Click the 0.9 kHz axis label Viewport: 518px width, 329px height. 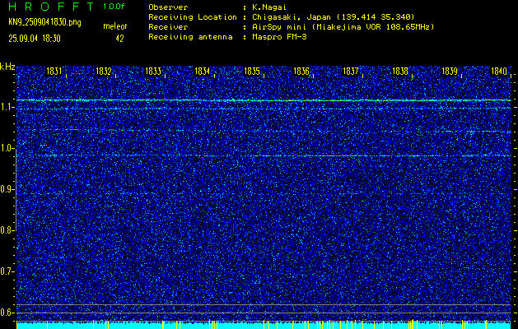(x=7, y=189)
